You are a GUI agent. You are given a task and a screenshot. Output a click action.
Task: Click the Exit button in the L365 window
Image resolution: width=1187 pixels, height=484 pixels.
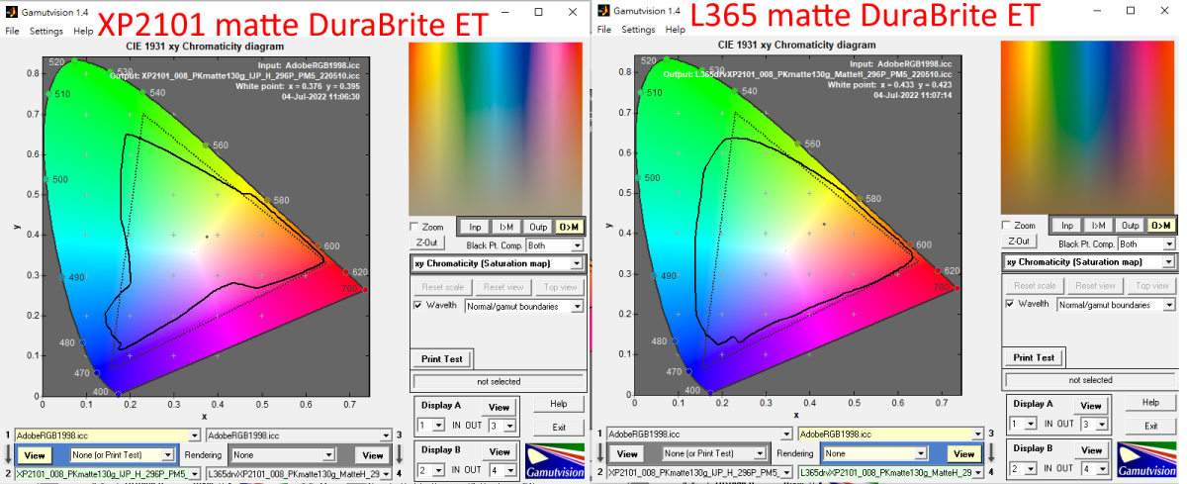click(x=1150, y=426)
